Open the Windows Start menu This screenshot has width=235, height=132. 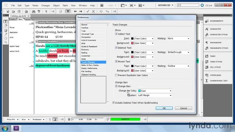pyautogui.click(x=5, y=129)
